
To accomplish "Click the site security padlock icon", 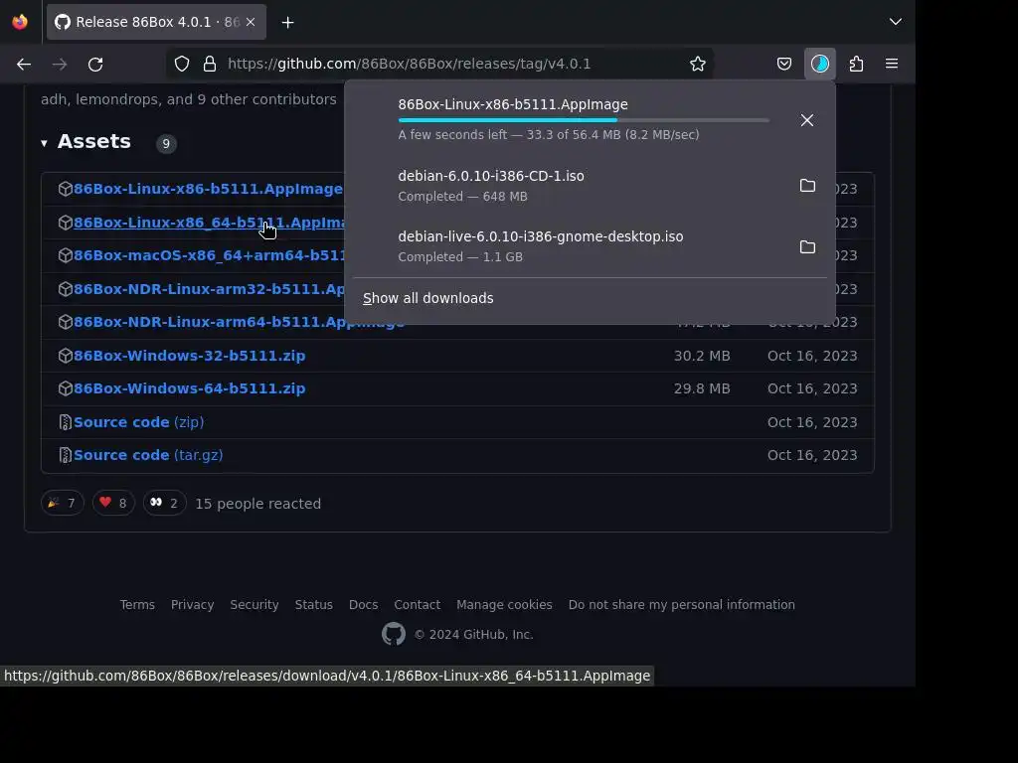I will click(210, 64).
